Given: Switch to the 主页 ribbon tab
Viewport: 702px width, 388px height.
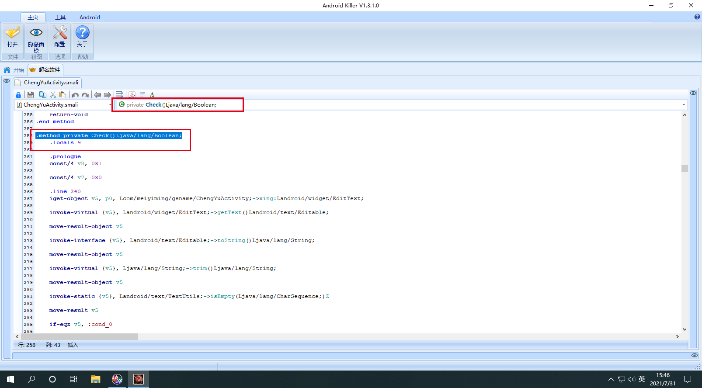Looking at the screenshot, I should [x=33, y=17].
